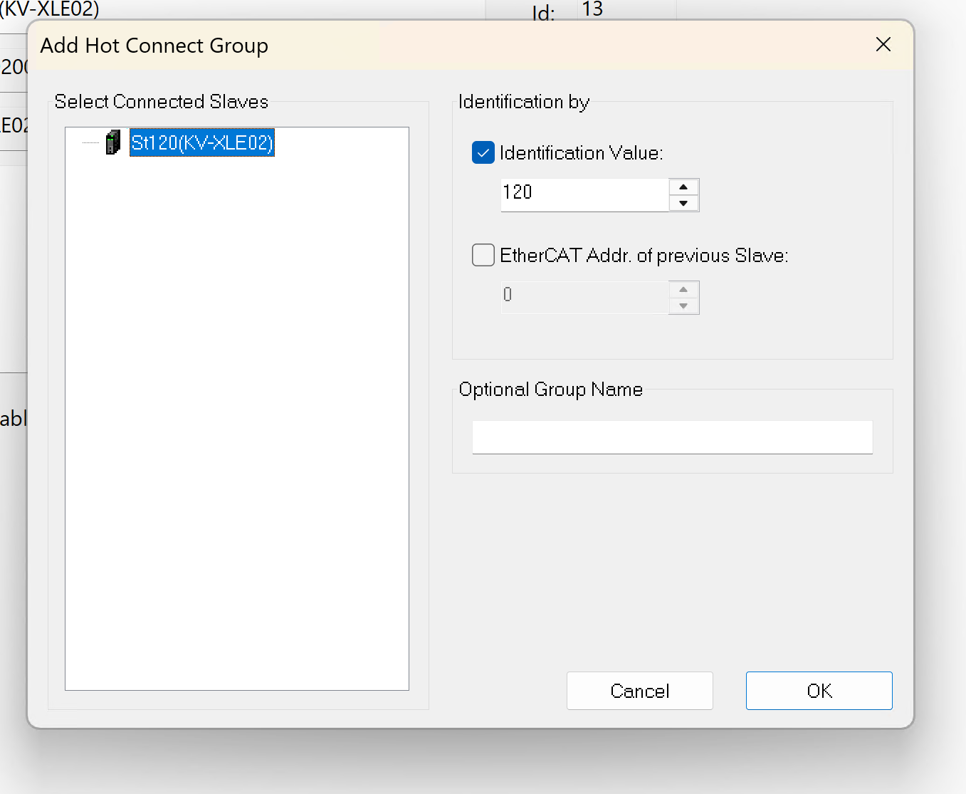The image size is (966, 794).
Task: Click the EtherCAT address spinner up arrow
Action: (x=683, y=290)
